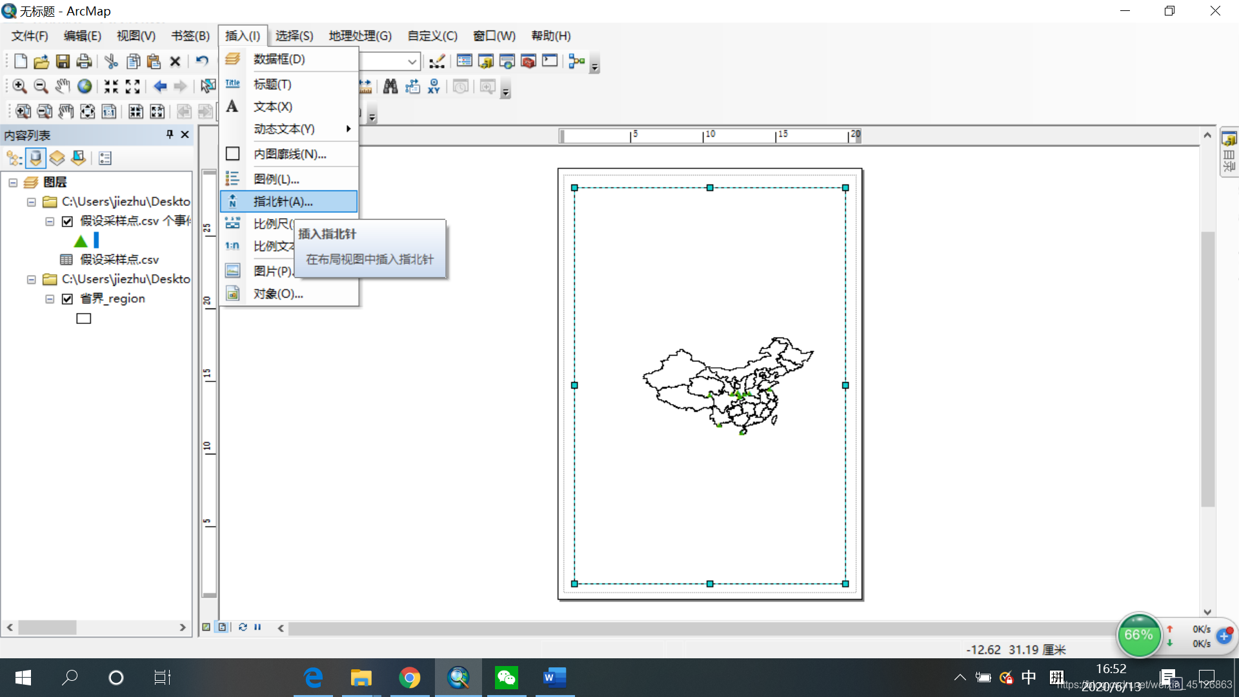
Task: Click the Delete X toolbar icon
Action: [x=175, y=61]
